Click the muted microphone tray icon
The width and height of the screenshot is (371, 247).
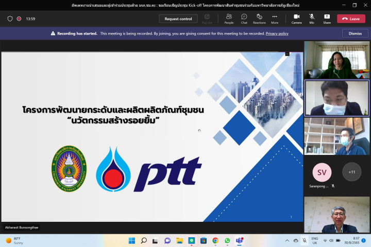coord(305,241)
